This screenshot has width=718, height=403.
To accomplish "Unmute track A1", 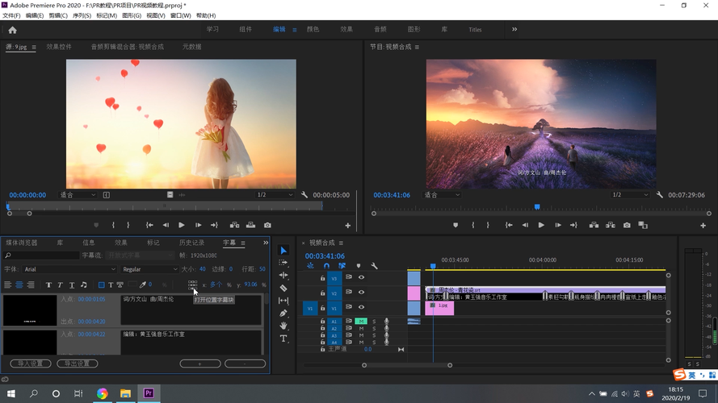I will [x=361, y=322].
